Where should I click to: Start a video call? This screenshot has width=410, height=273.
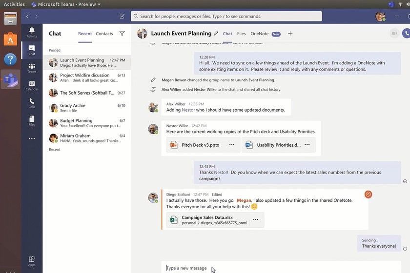[x=394, y=33]
